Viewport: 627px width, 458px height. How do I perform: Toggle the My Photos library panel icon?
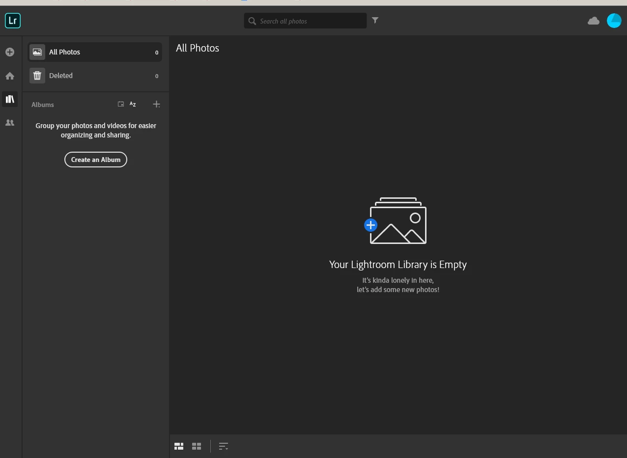pyautogui.click(x=10, y=99)
